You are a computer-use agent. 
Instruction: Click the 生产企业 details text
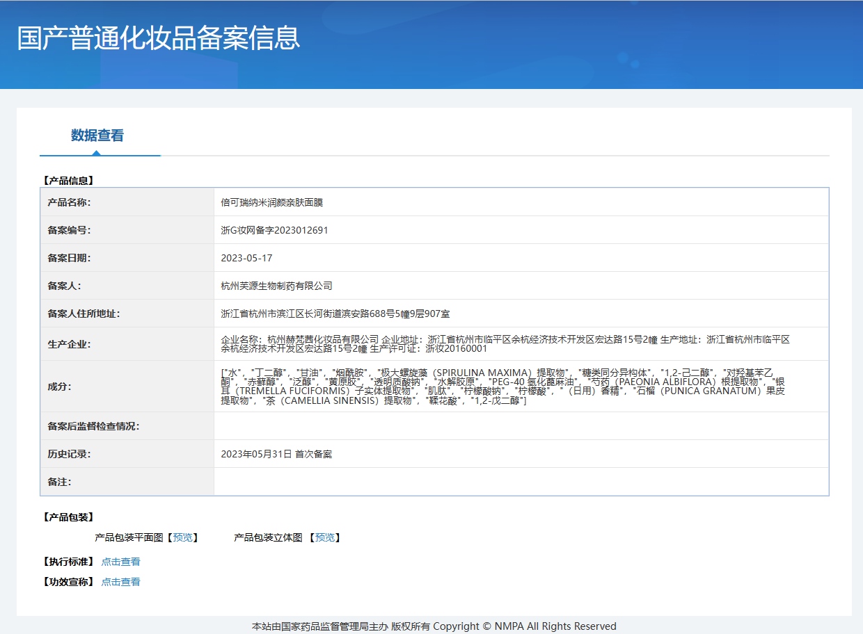tap(505, 344)
